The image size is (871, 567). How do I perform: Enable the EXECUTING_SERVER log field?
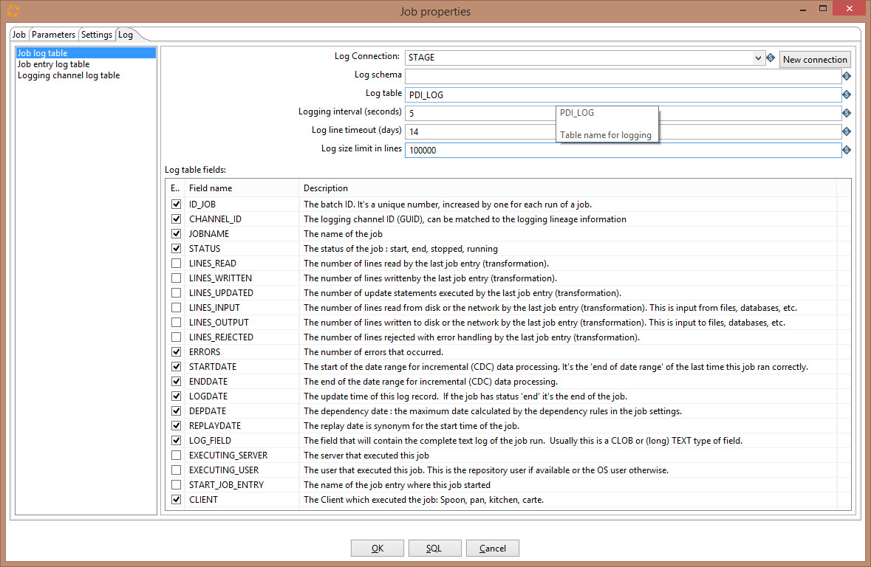click(x=176, y=455)
